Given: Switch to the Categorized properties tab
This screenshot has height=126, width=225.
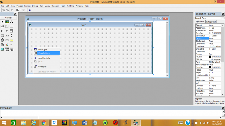Looking at the screenshot, I should [211, 22].
